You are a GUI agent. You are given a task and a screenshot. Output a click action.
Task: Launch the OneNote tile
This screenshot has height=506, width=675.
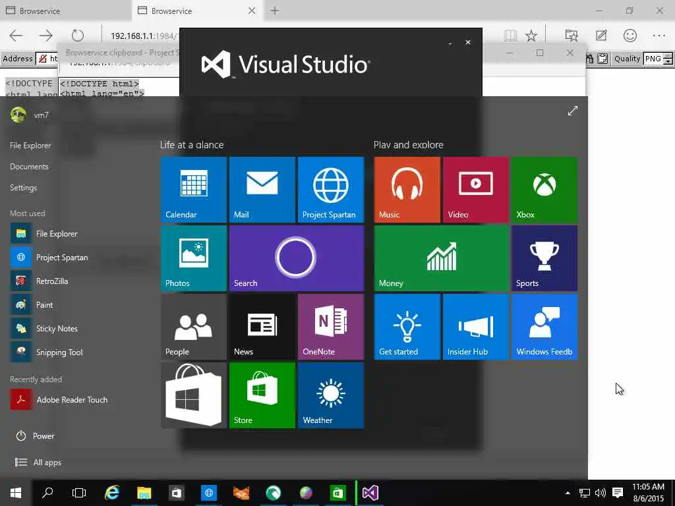(331, 327)
